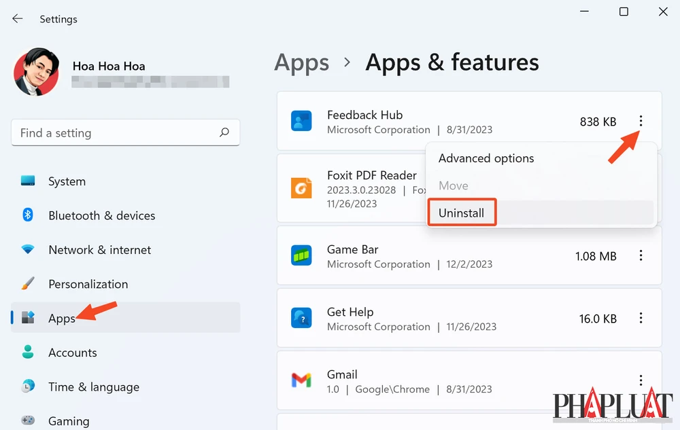Focus the Find a setting search box

(116, 133)
